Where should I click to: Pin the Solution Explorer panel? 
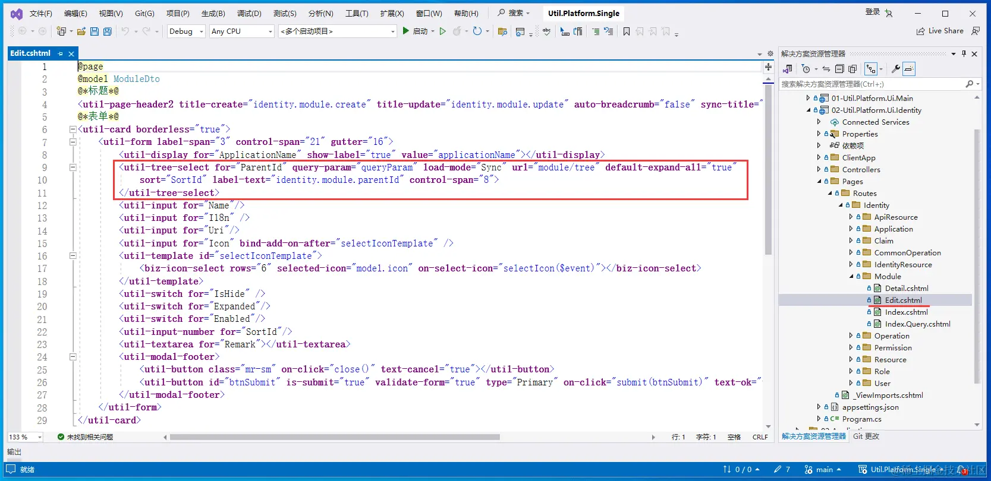coord(964,53)
